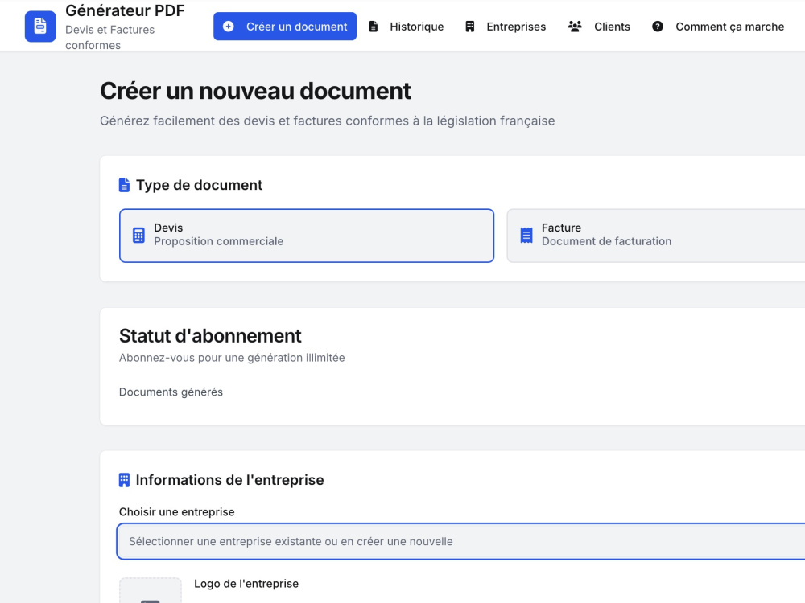Click the Générateur PDF logo icon
Image resolution: width=805 pixels, height=603 pixels.
[x=40, y=27]
